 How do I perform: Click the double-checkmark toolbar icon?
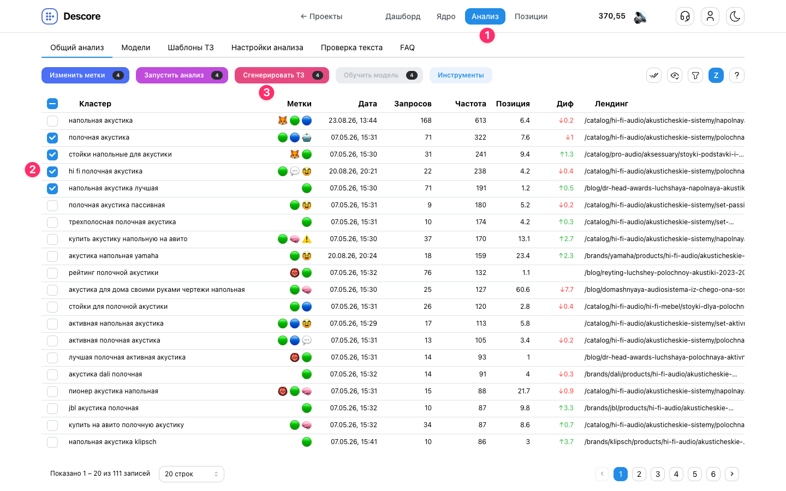click(654, 75)
